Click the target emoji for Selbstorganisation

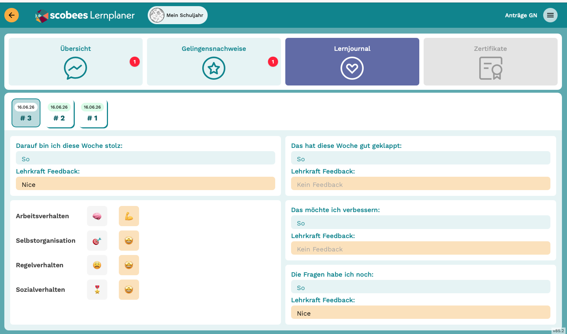pos(97,241)
